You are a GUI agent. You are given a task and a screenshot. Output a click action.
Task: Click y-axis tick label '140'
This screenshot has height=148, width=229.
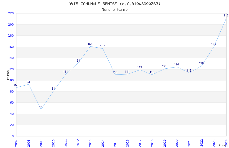click(11, 58)
